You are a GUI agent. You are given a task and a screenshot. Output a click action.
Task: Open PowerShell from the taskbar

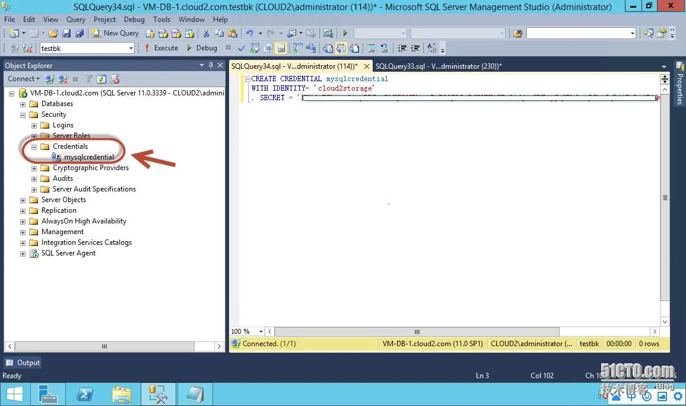pos(85,395)
